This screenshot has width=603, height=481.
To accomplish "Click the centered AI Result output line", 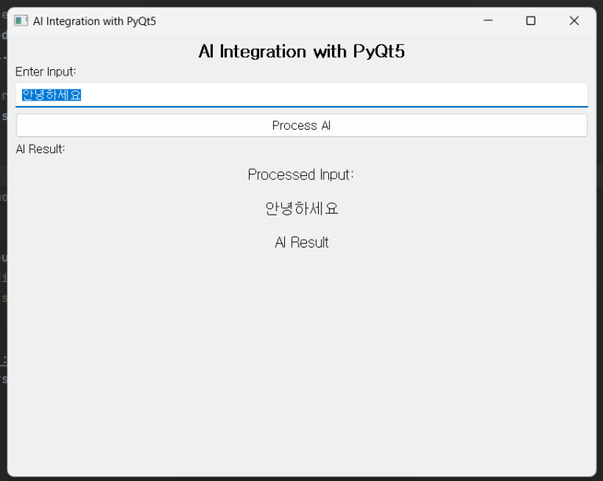I will point(301,243).
